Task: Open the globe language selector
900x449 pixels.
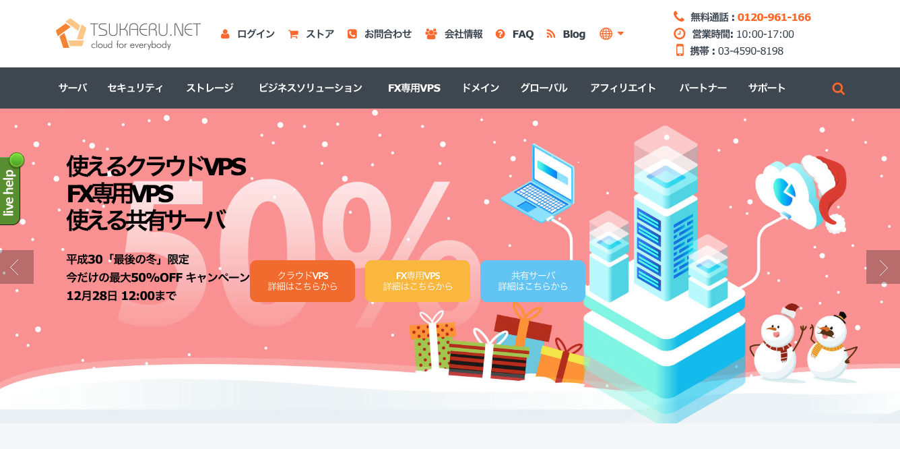Action: [612, 34]
